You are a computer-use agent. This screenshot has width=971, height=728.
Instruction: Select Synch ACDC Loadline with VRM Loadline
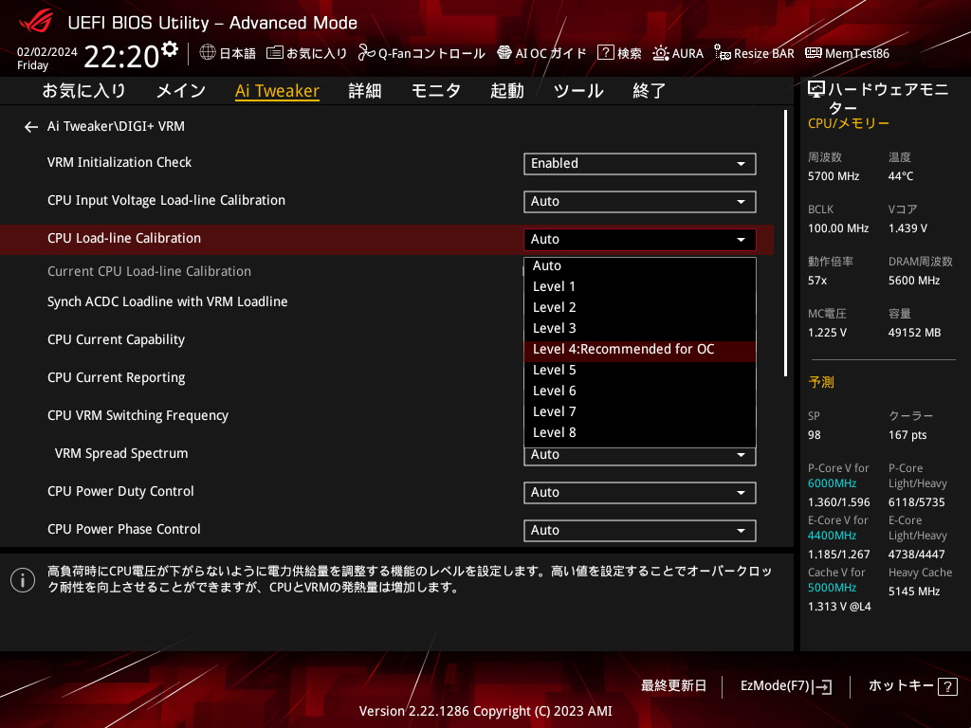click(x=167, y=301)
